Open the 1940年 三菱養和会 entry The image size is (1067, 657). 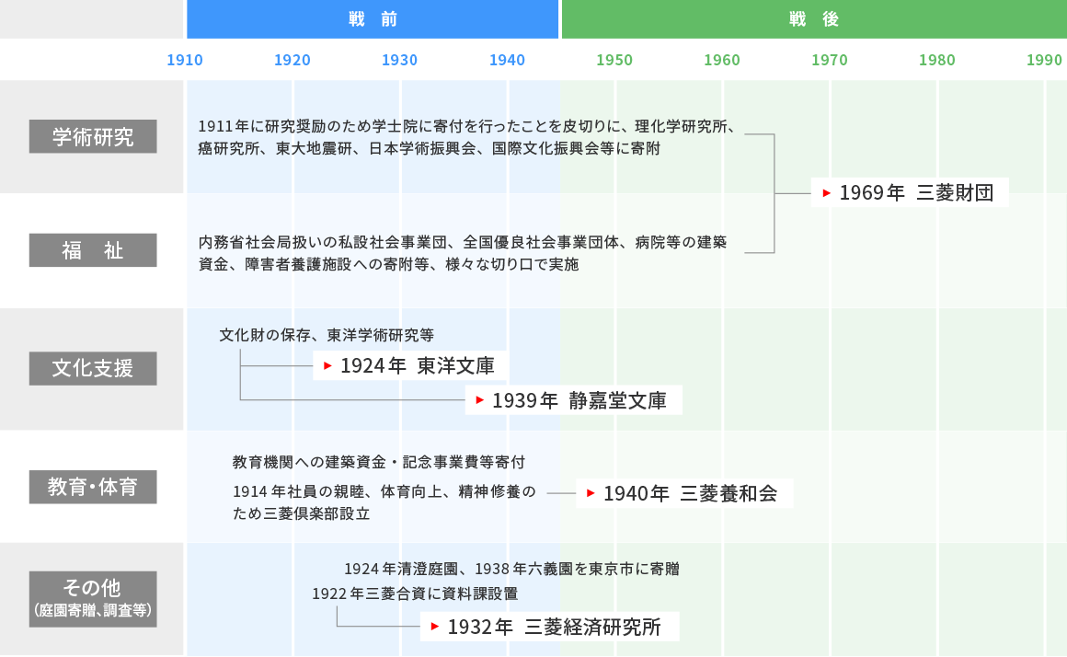click(x=684, y=493)
